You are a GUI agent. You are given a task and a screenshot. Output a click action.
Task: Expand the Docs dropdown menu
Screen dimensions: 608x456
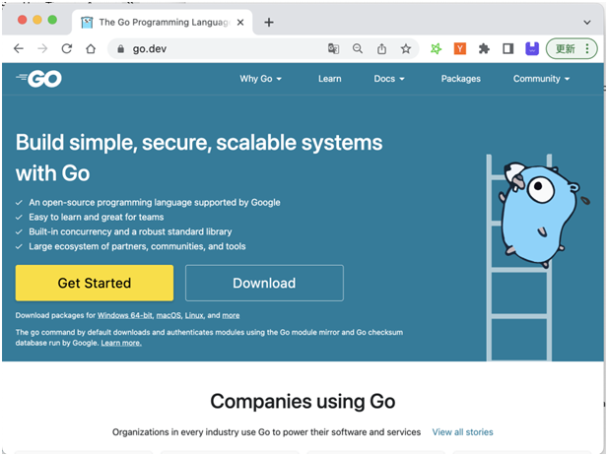(x=389, y=79)
